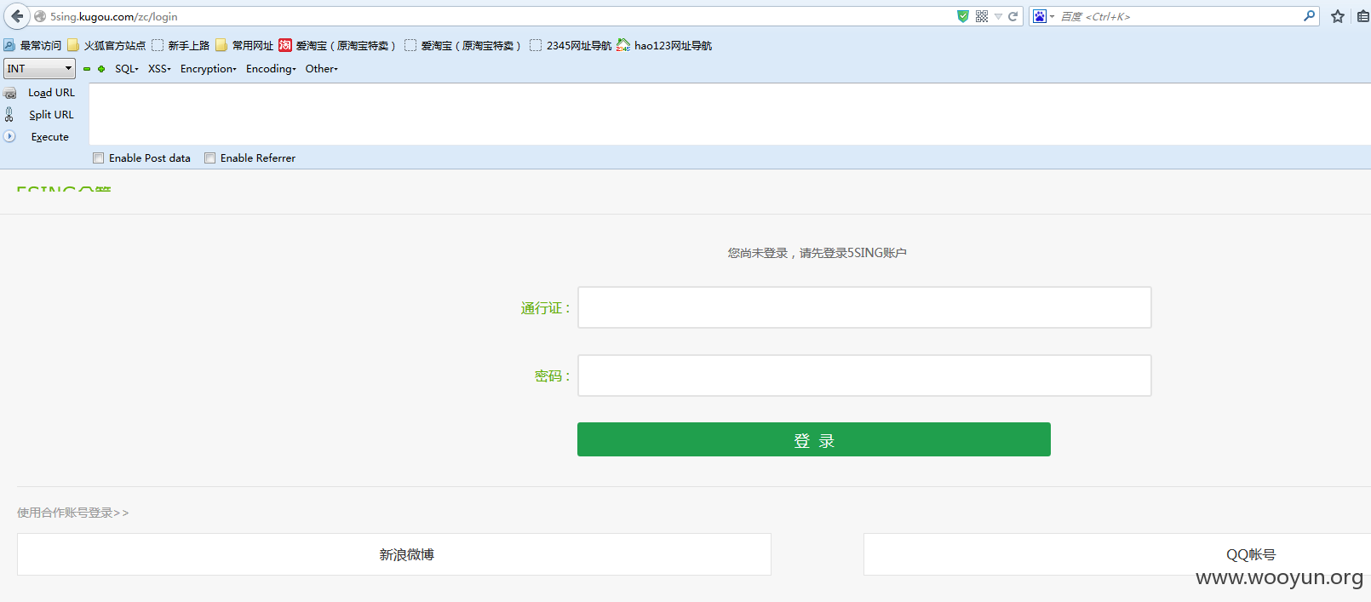
Task: Click the green 登录 button
Action: [814, 439]
